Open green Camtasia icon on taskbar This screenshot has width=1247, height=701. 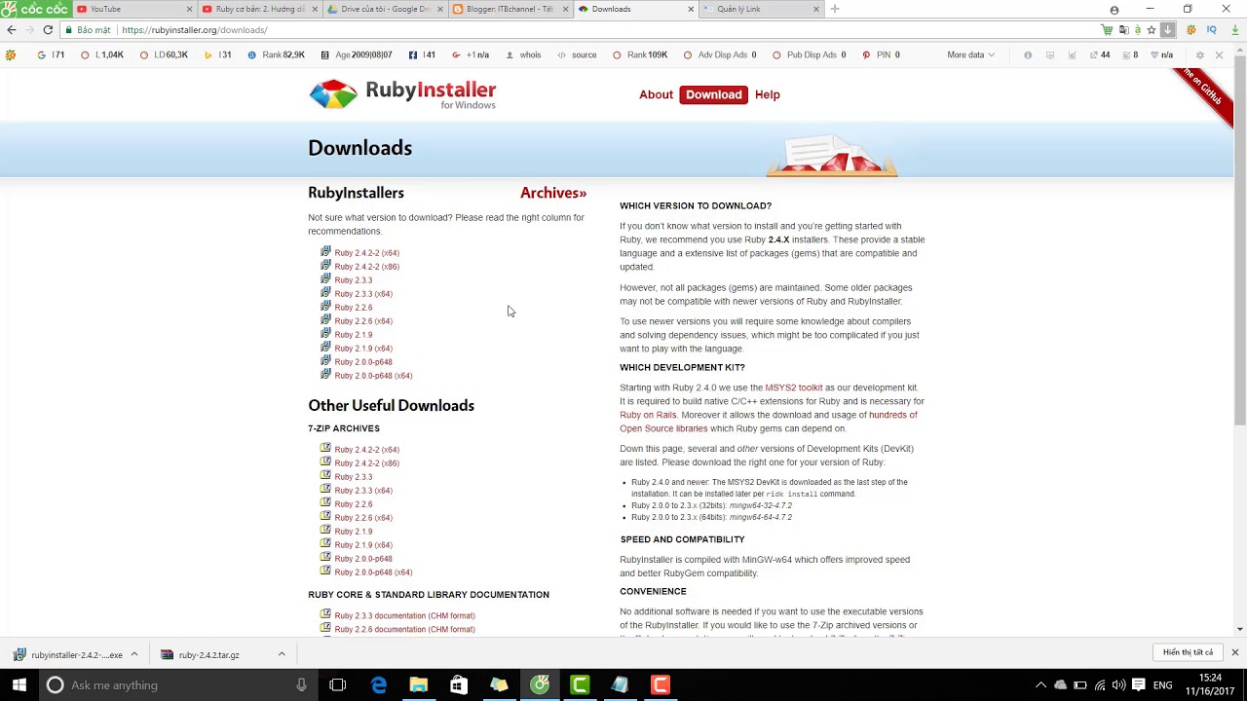pos(580,685)
